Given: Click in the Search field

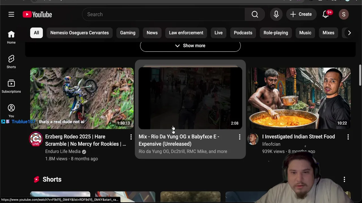Looking at the screenshot, I should click(x=163, y=14).
